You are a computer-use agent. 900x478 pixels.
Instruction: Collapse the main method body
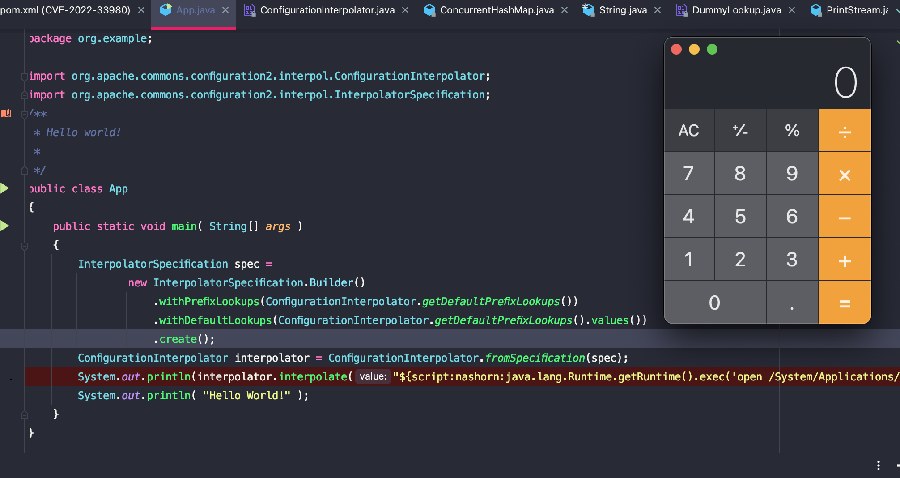pyautogui.click(x=24, y=246)
